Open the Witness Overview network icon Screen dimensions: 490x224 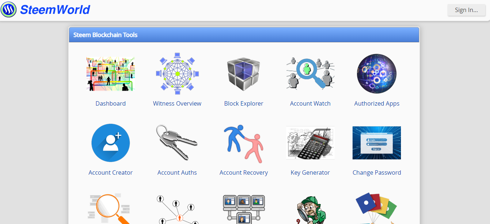[x=177, y=74]
